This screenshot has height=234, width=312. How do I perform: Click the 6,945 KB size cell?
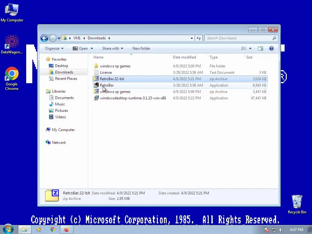(x=260, y=85)
